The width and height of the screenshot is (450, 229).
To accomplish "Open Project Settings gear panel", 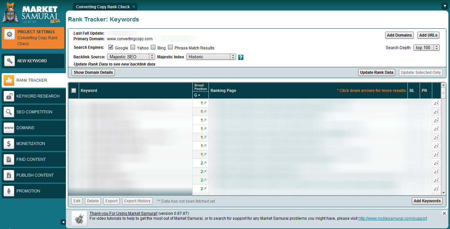I will 33,38.
